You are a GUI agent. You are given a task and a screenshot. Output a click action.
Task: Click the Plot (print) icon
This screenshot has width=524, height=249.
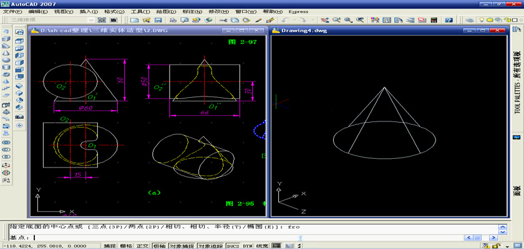coord(173,20)
